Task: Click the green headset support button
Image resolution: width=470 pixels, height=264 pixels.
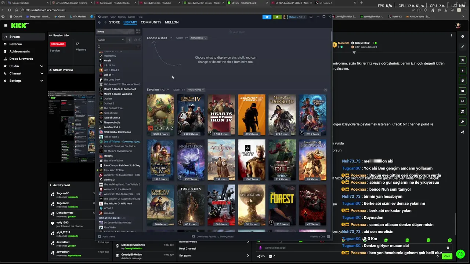Action: pos(460,254)
